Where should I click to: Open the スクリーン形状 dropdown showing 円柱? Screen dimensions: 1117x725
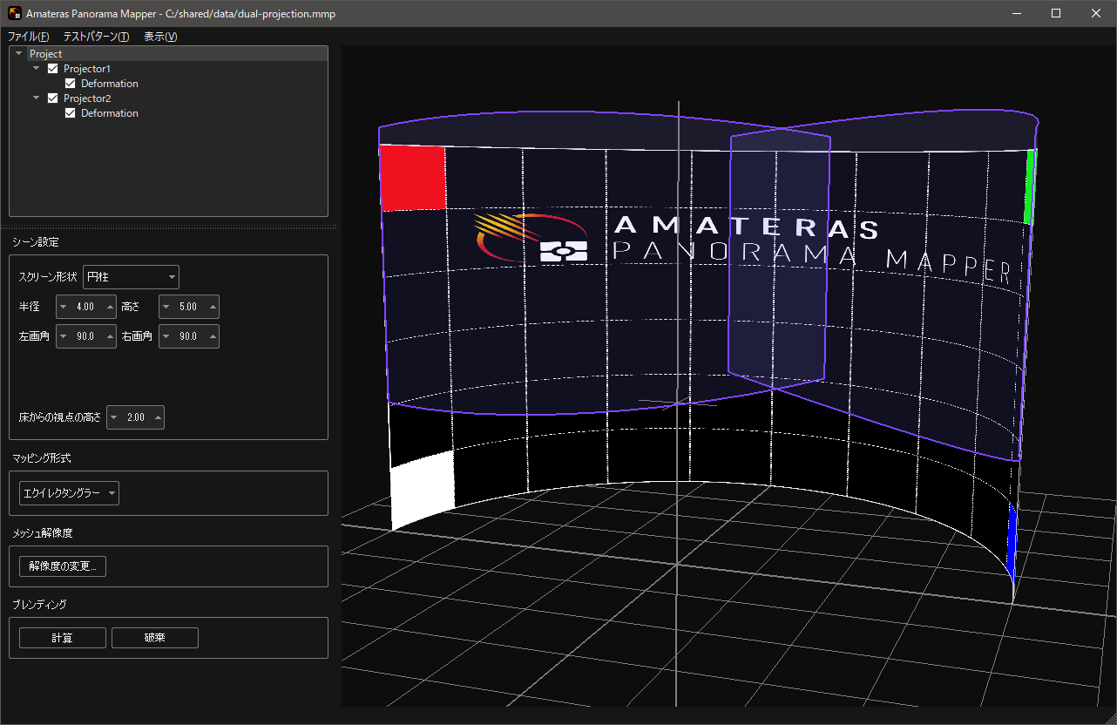(131, 278)
